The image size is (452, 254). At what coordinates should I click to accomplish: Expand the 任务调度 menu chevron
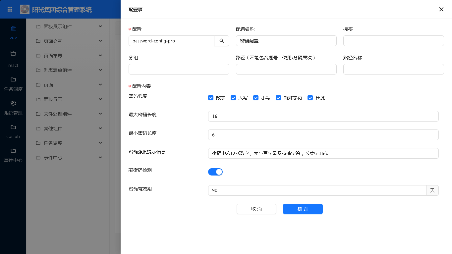(x=100, y=143)
